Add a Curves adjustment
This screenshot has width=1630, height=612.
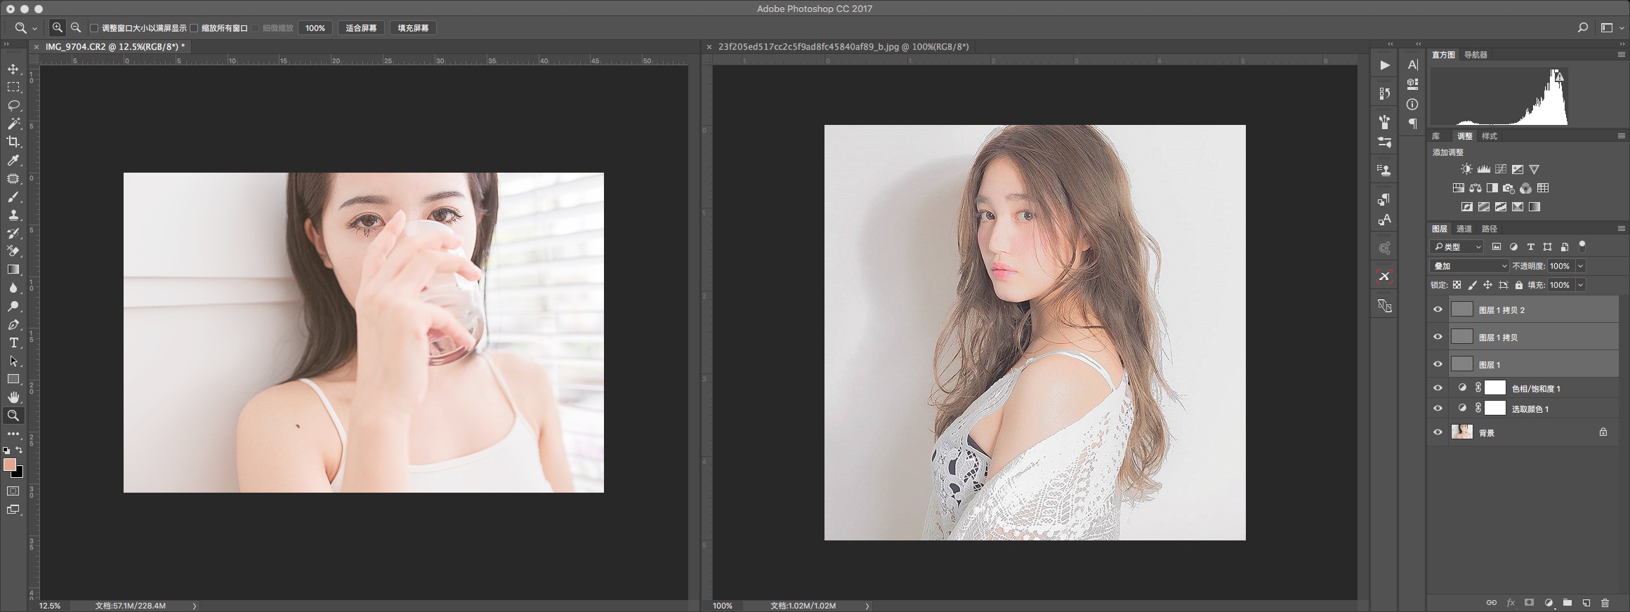coord(1501,169)
